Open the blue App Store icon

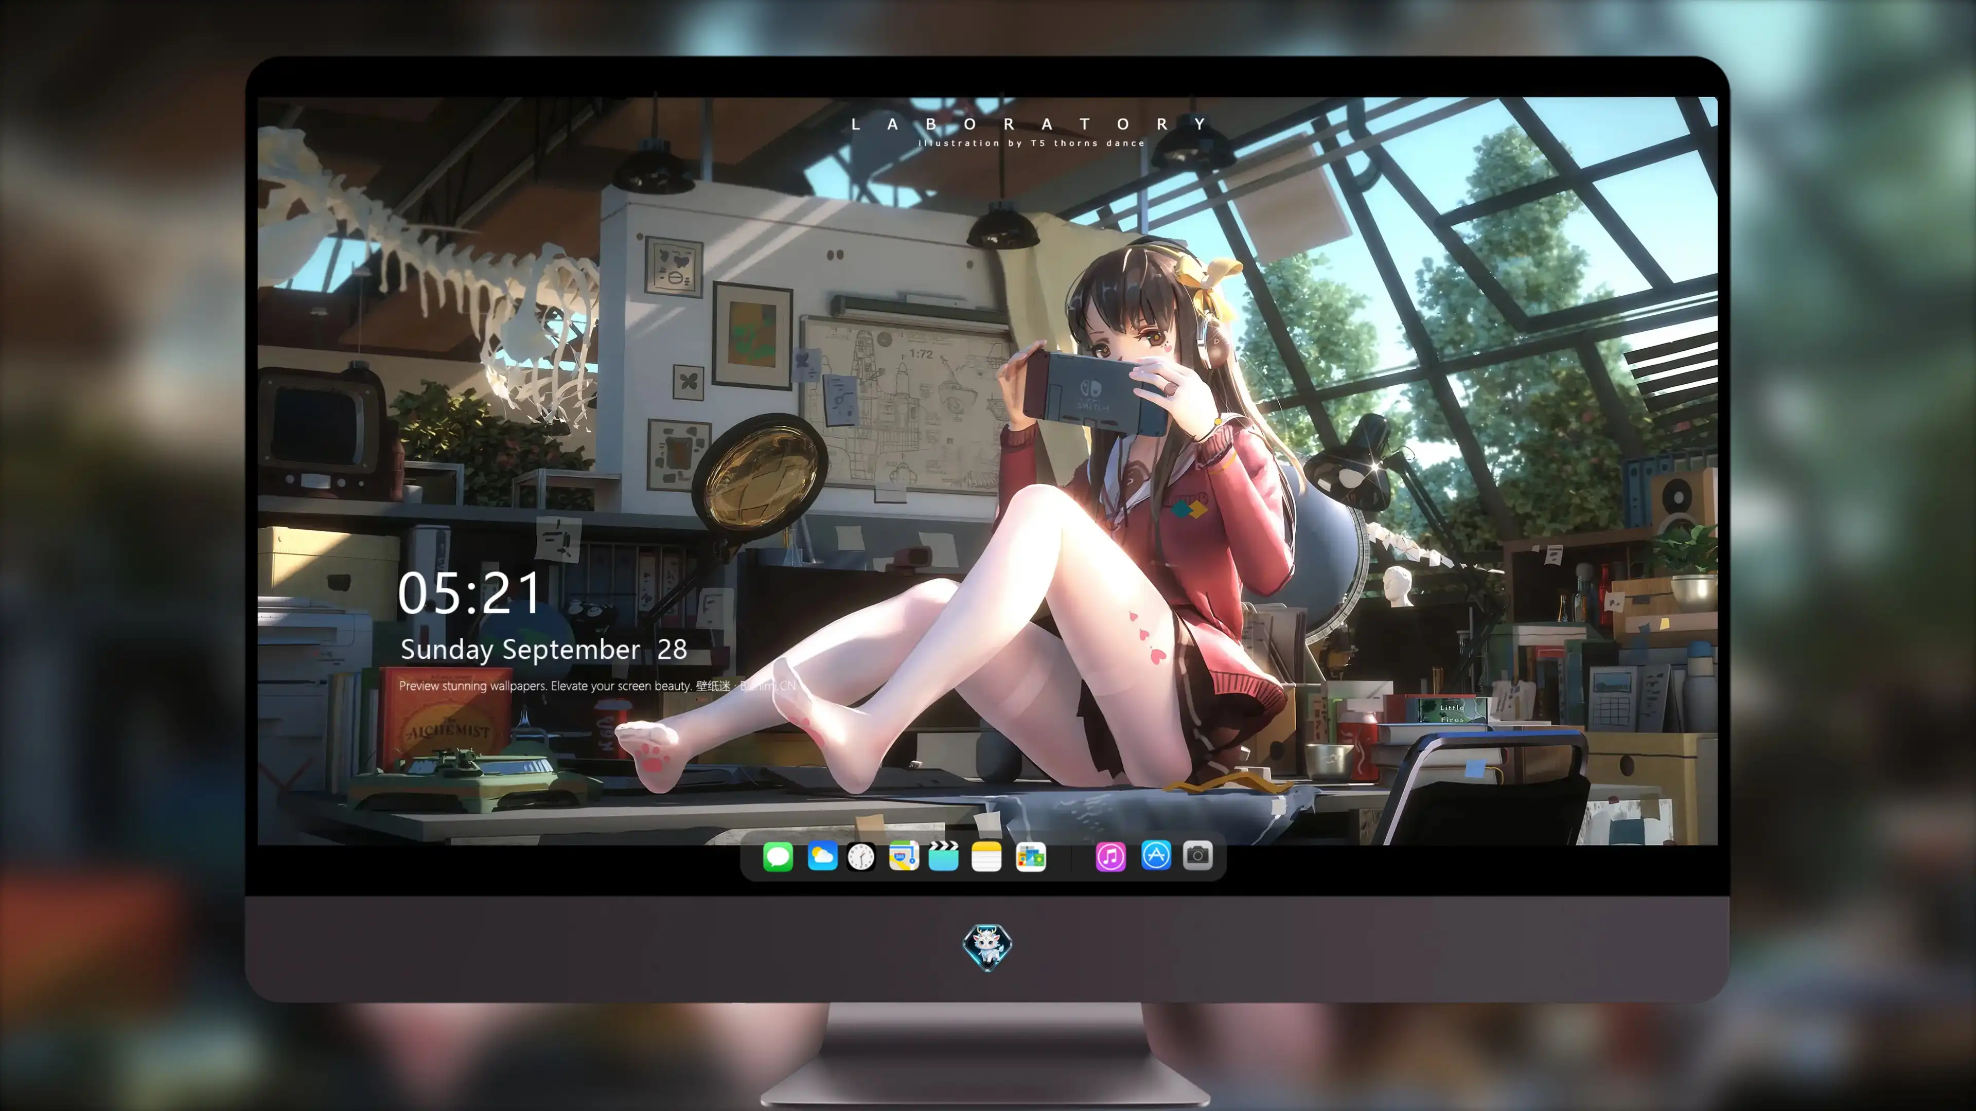coord(1156,855)
